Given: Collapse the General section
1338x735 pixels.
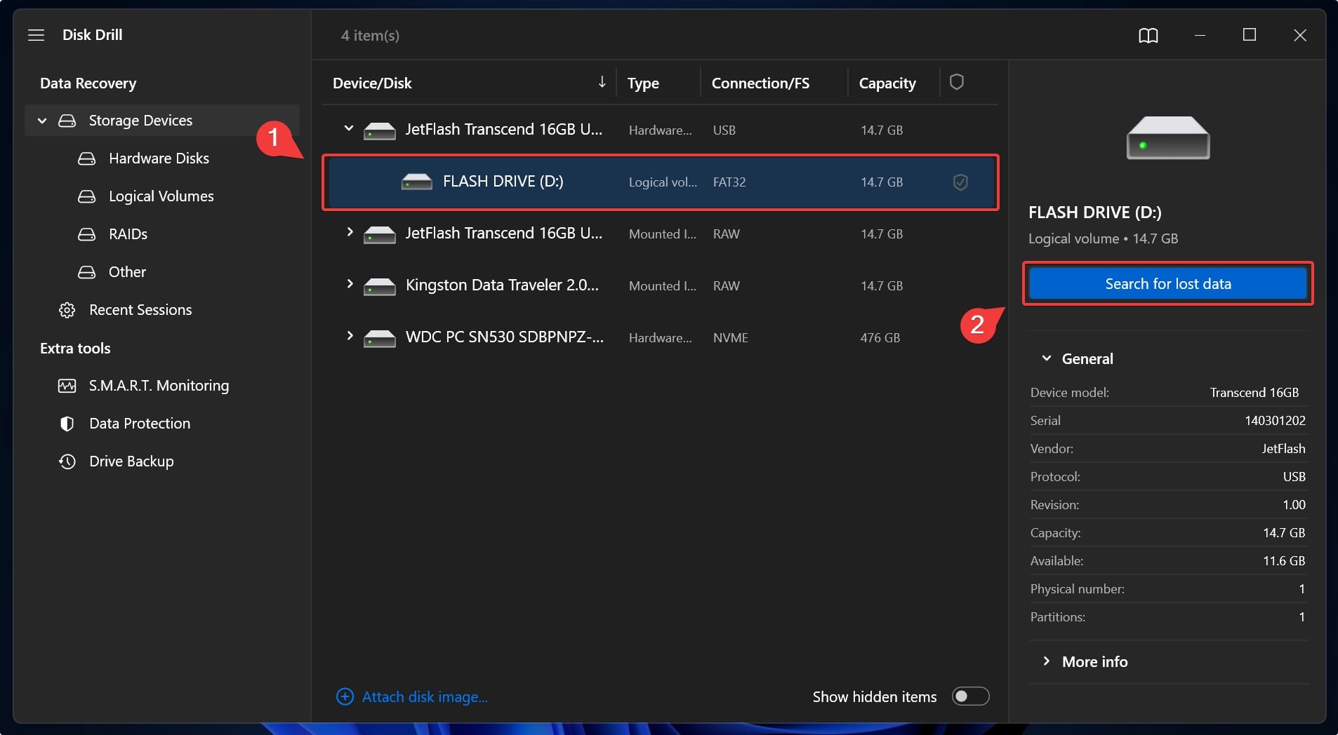Looking at the screenshot, I should tap(1047, 358).
